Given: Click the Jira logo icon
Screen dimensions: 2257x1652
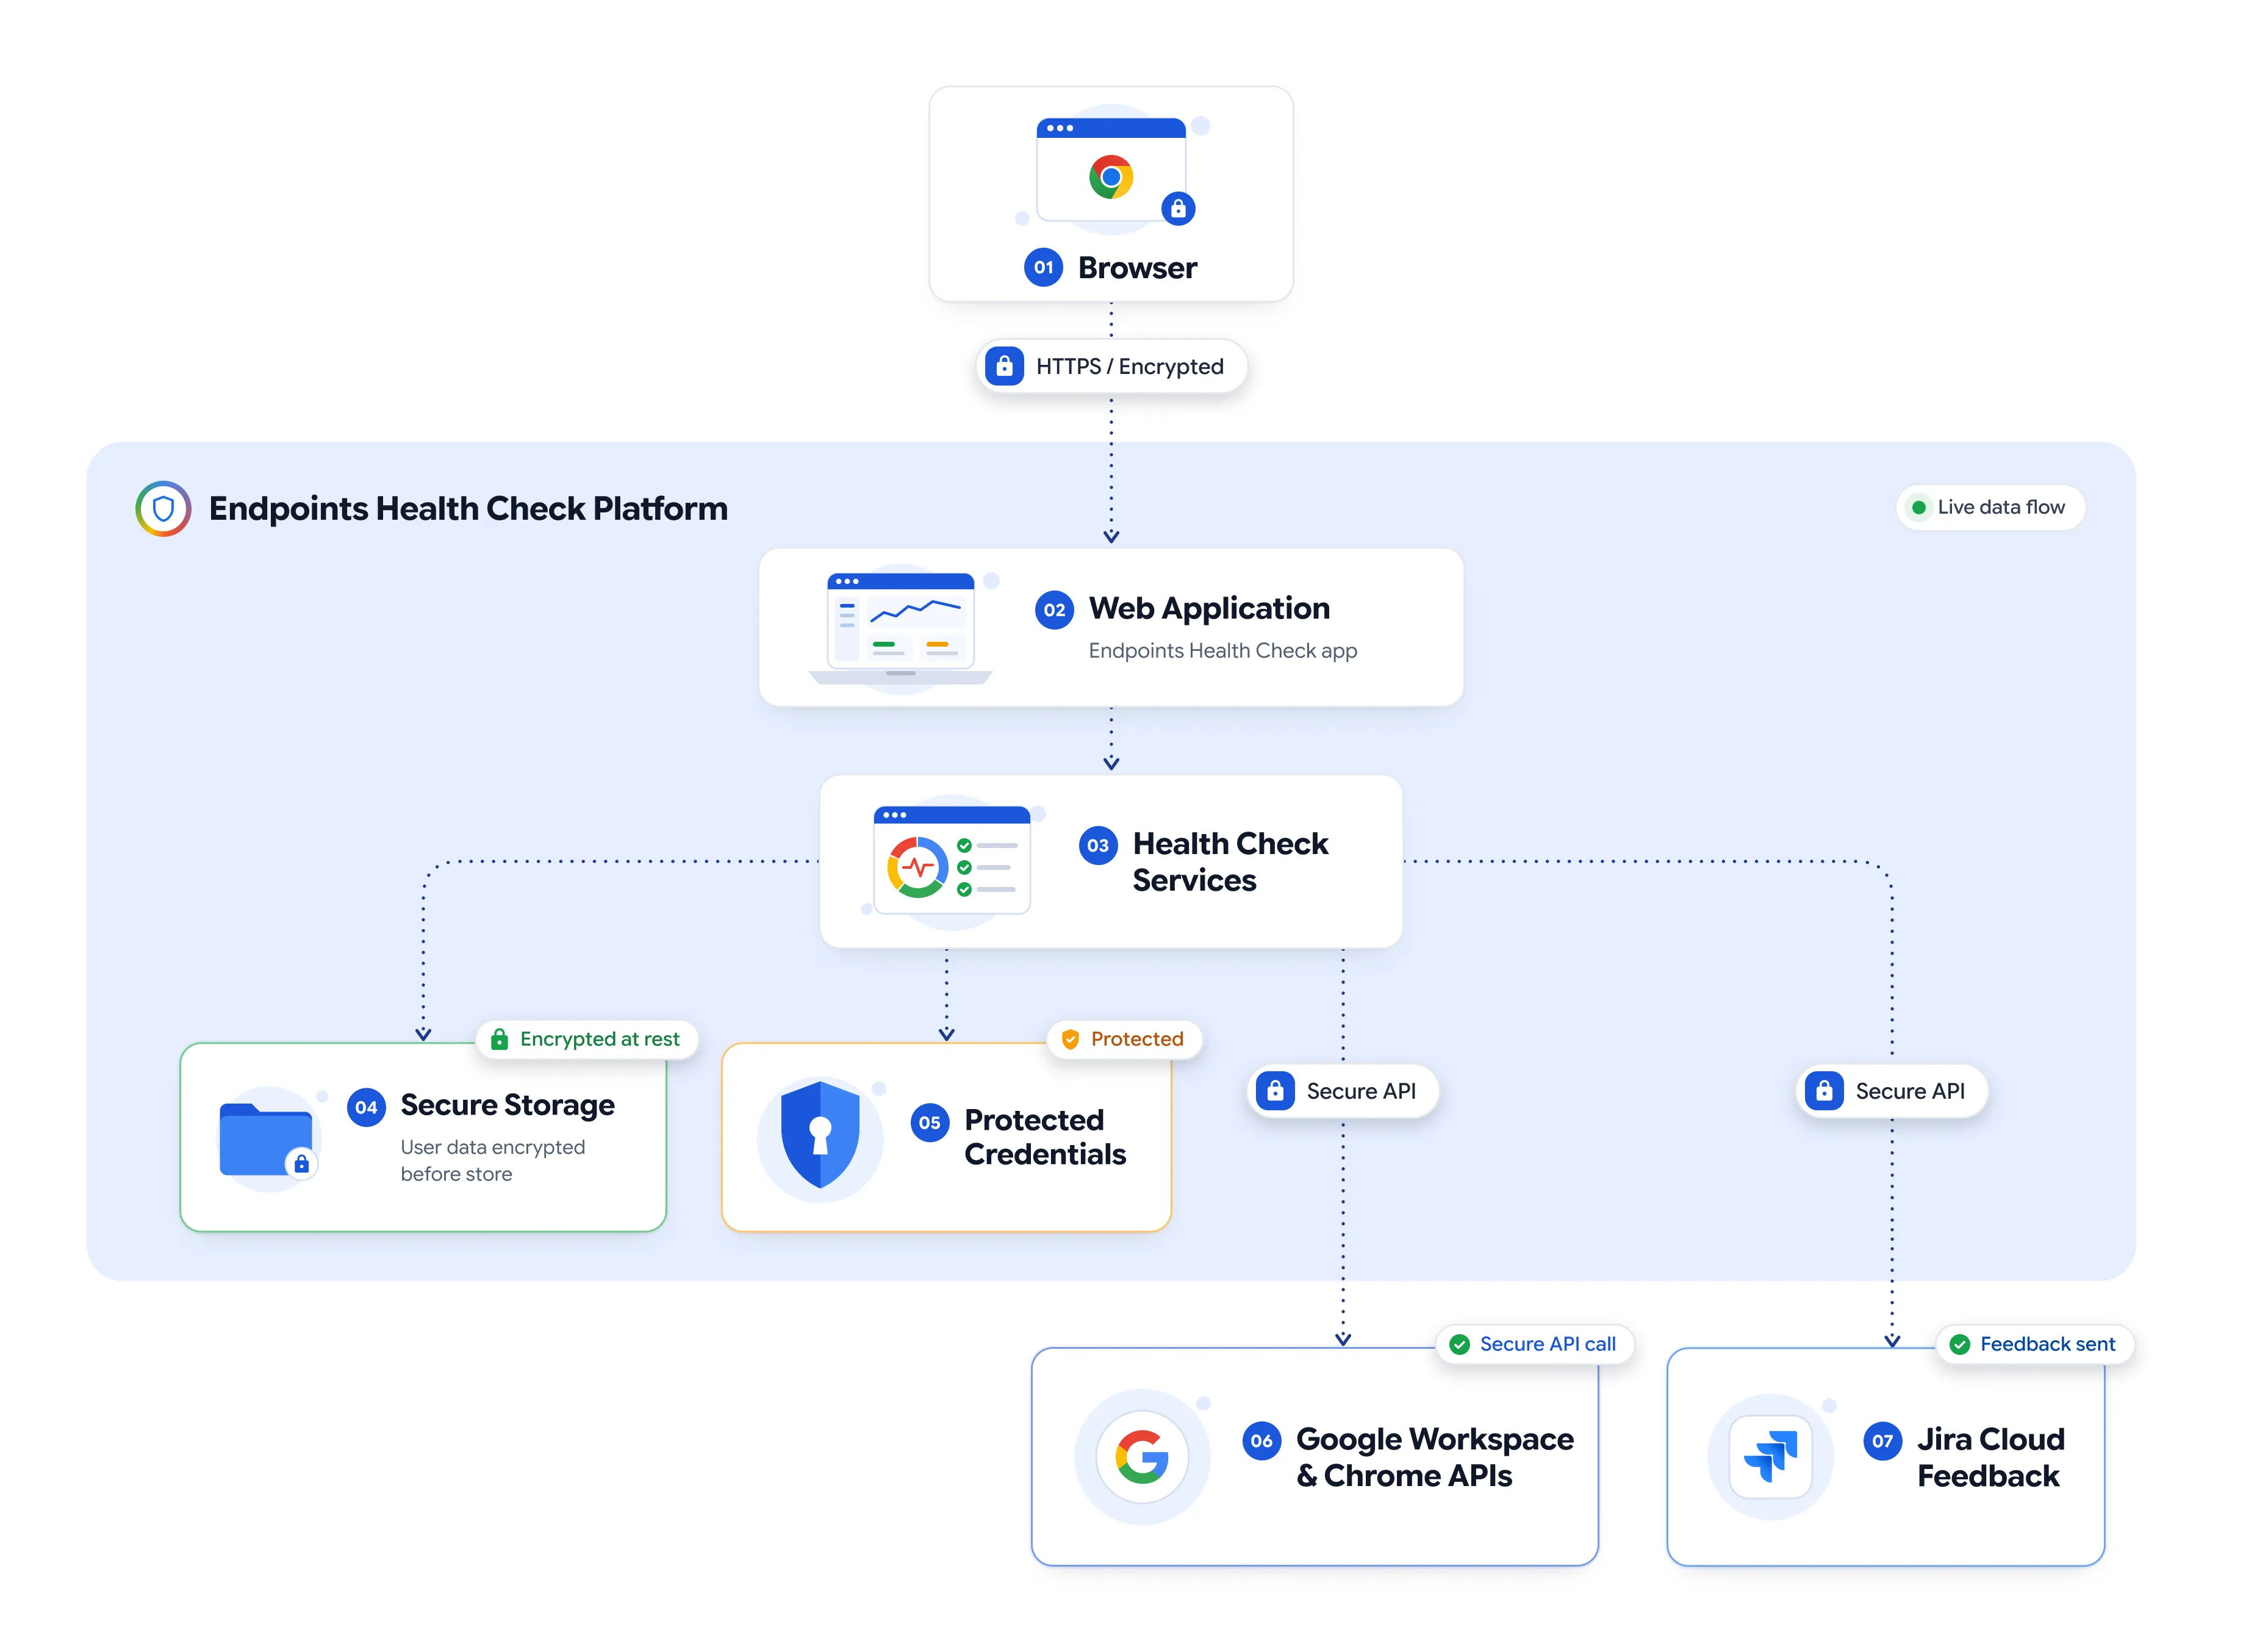Looking at the screenshot, I should (x=1770, y=1457).
